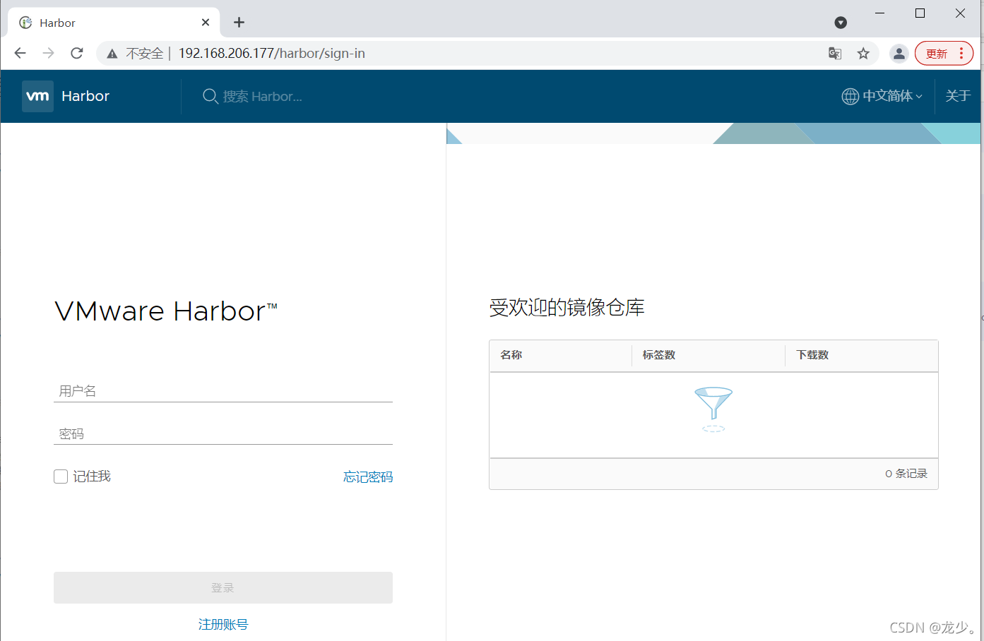Go back with the browser back arrow
Viewport: 984px width, 641px height.
tap(20, 53)
